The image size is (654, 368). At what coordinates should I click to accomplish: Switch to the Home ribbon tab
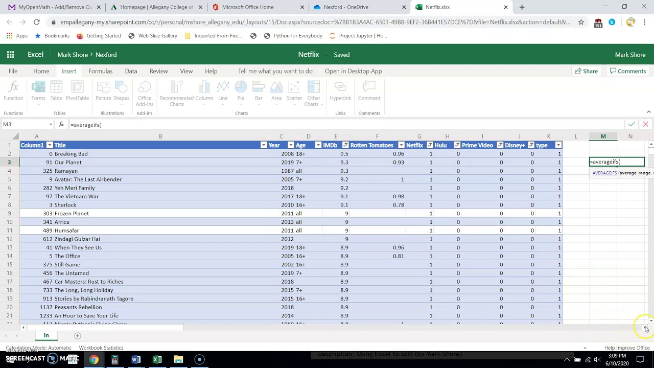pyautogui.click(x=41, y=71)
